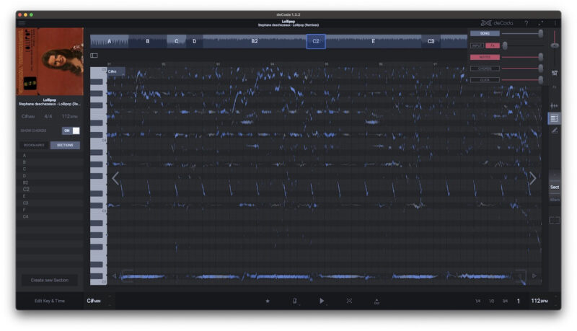Viewport: 577px width, 331px height.
Task: Toggle the CHORDS track button
Action: [x=485, y=69]
